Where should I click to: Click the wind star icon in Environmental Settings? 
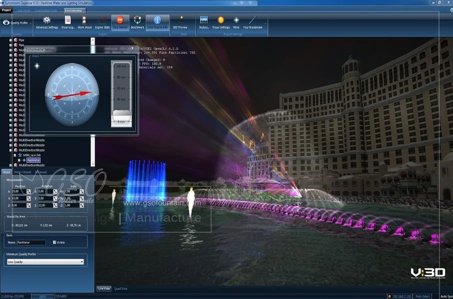pos(37,66)
